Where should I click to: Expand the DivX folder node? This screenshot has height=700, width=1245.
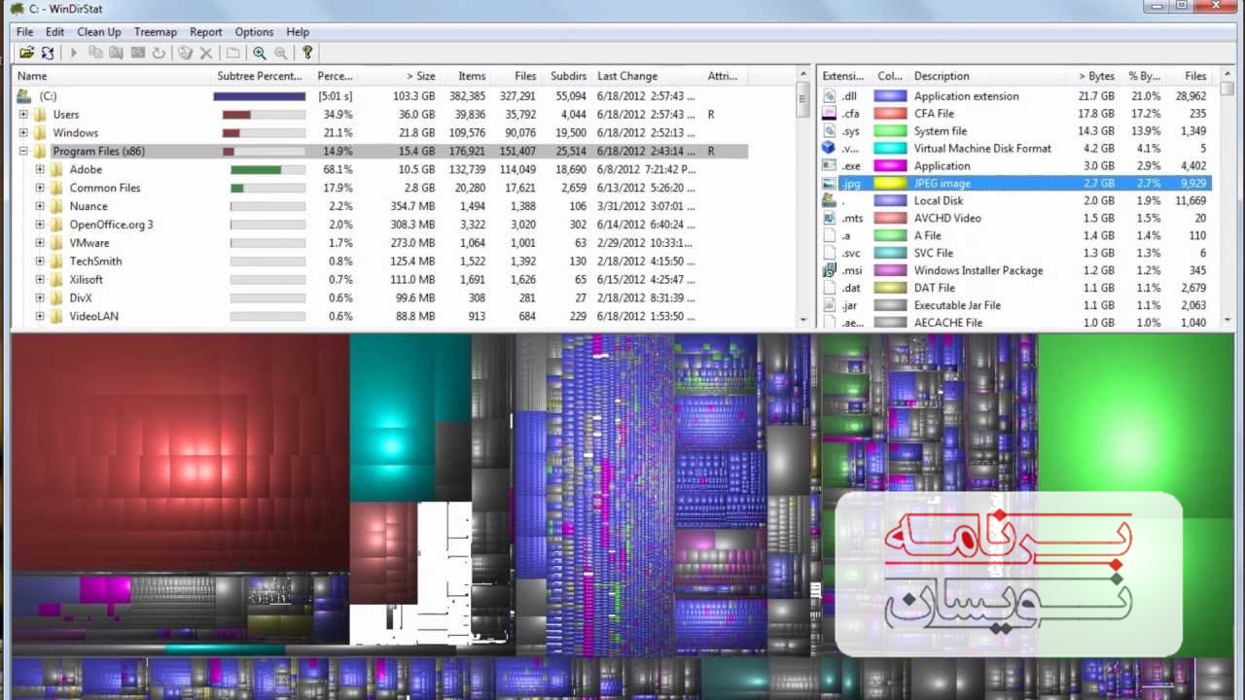[x=40, y=297]
